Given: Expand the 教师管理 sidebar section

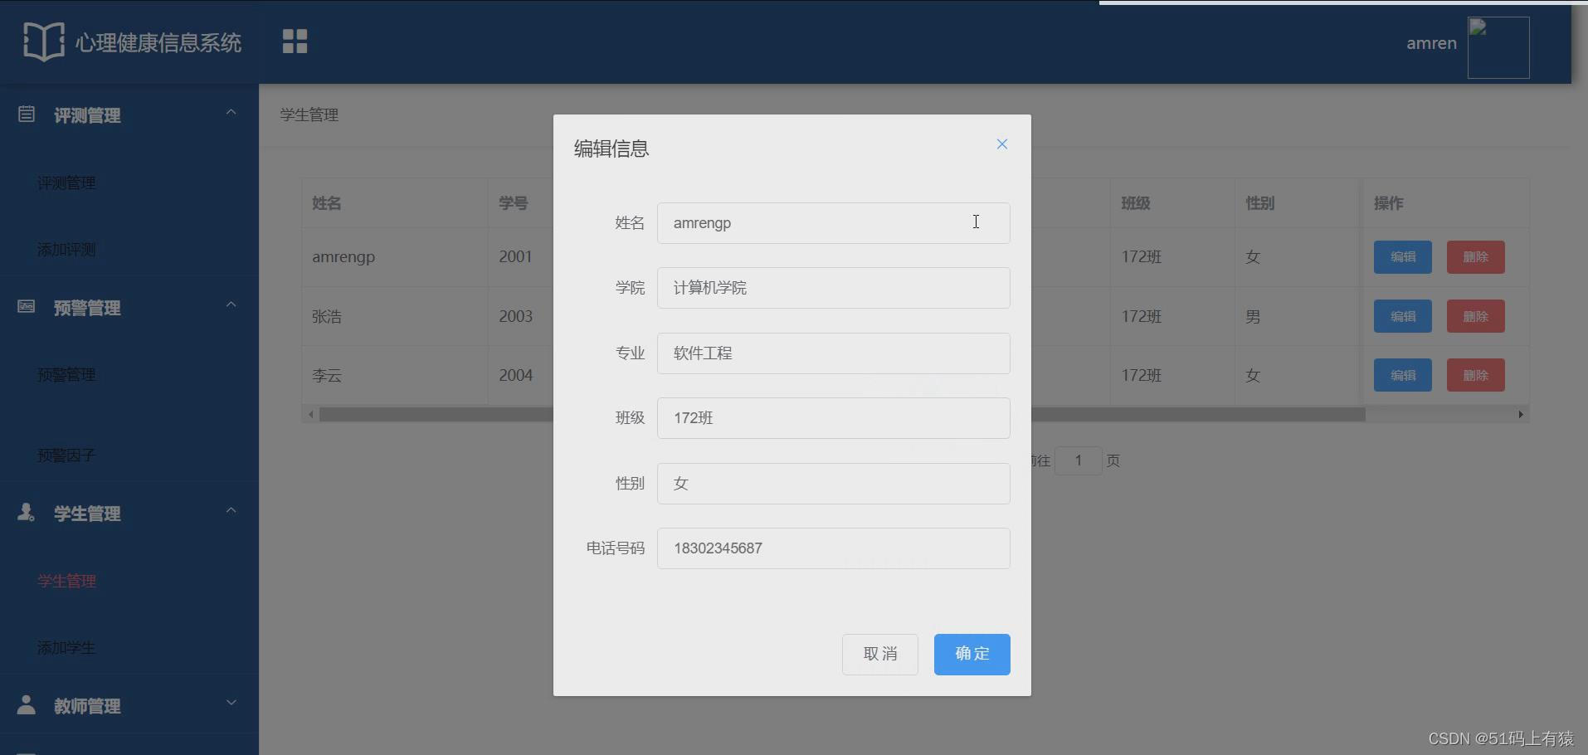Looking at the screenshot, I should coord(231,702).
